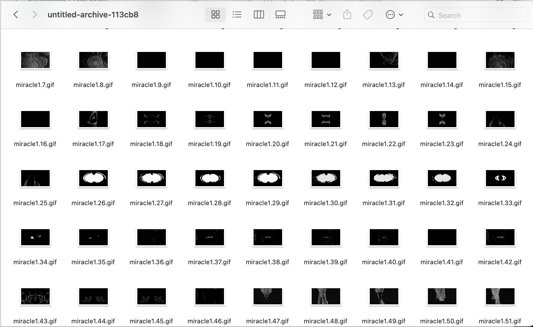Click the filename miracle1.46.gif
This screenshot has width=533, height=327.
(209, 321)
